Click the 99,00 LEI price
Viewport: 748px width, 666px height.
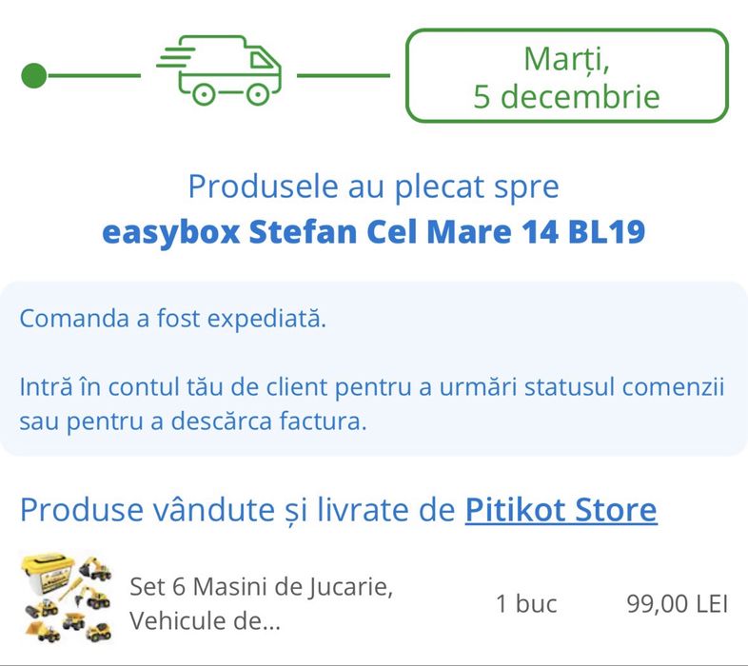click(677, 603)
